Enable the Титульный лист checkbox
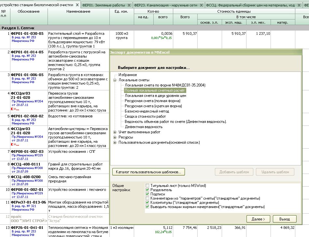309x237 pixels. pos(147,186)
